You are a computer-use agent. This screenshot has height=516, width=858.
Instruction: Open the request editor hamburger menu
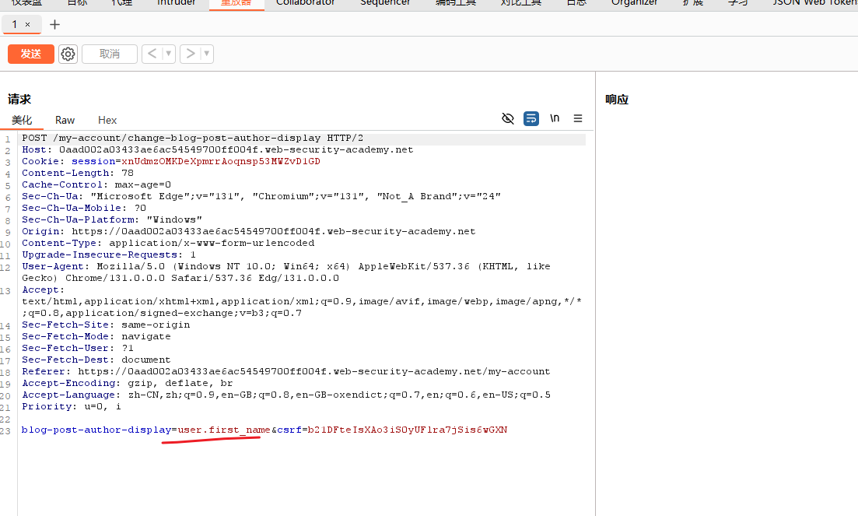coord(578,118)
